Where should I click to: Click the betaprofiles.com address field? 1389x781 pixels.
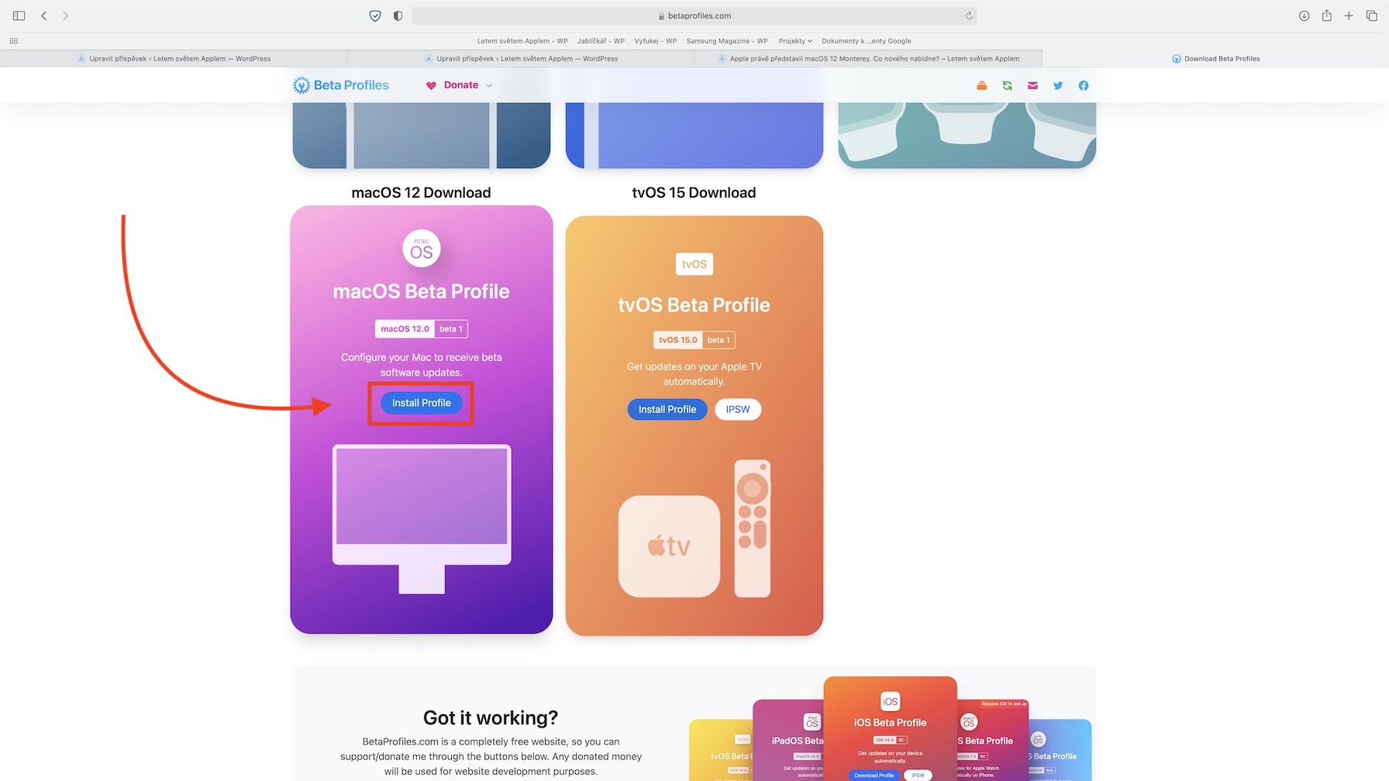coord(694,15)
